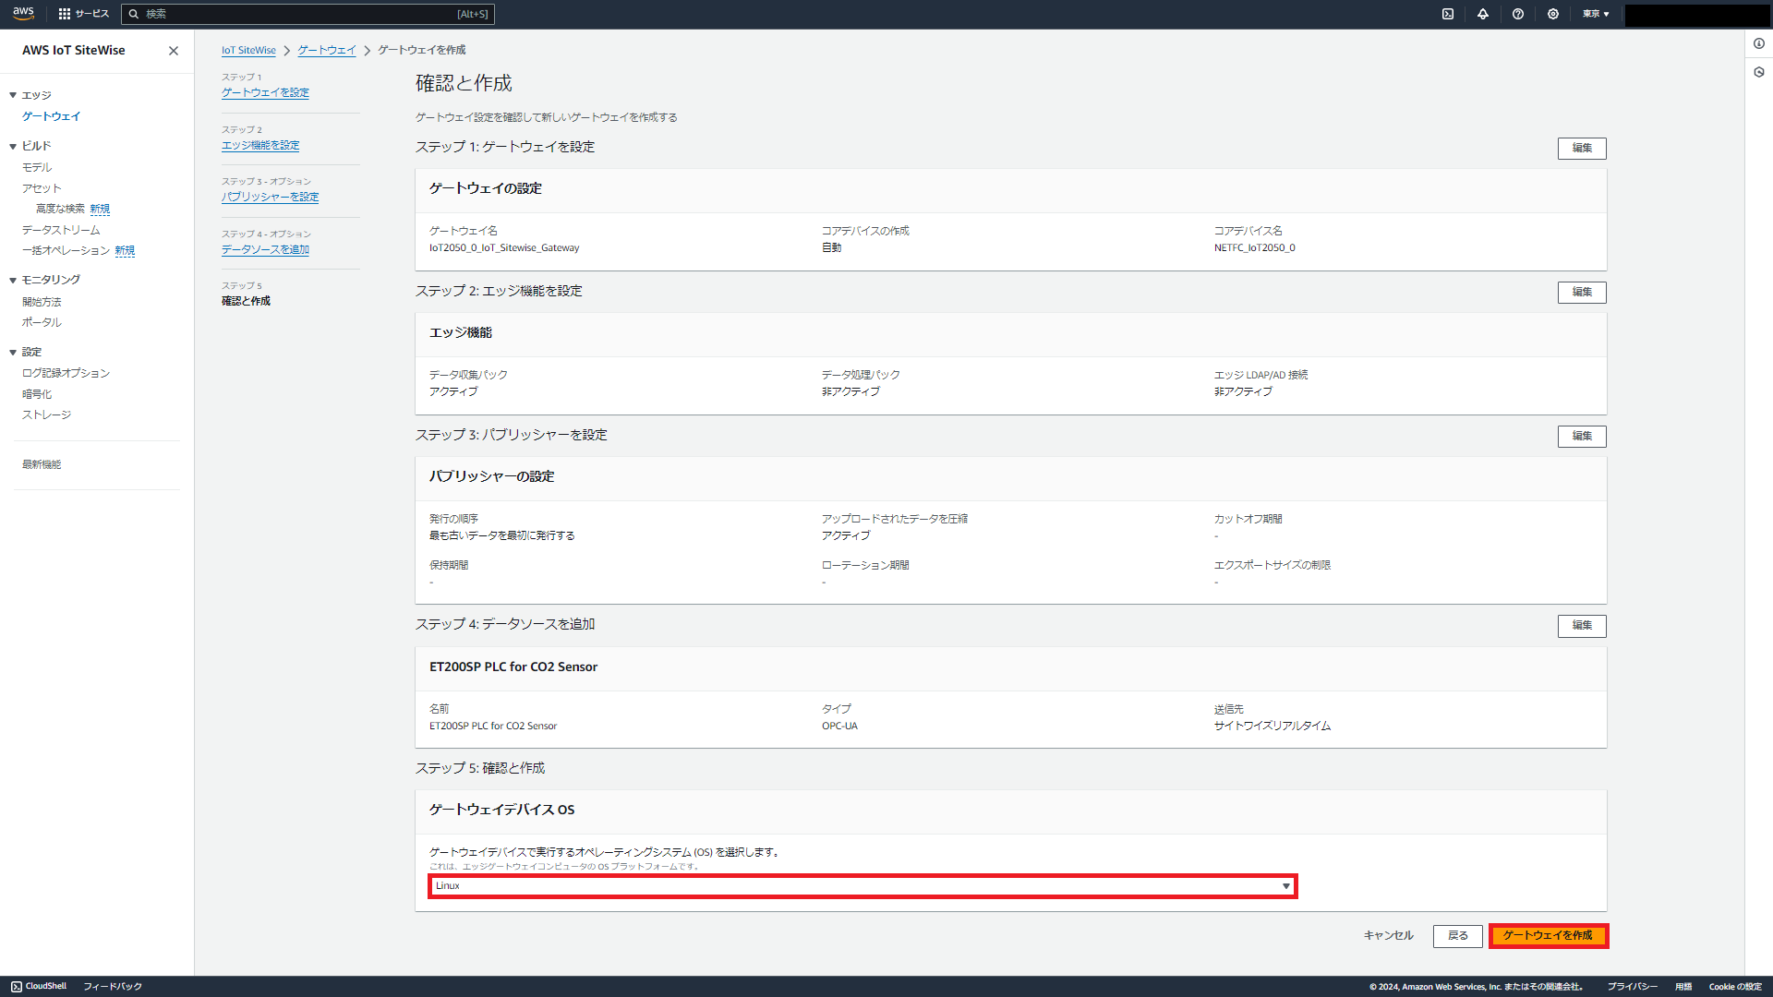Viewport: 1773px width, 997px height.
Task: Open CloudShell from the top navigation bar
Action: point(1448,14)
